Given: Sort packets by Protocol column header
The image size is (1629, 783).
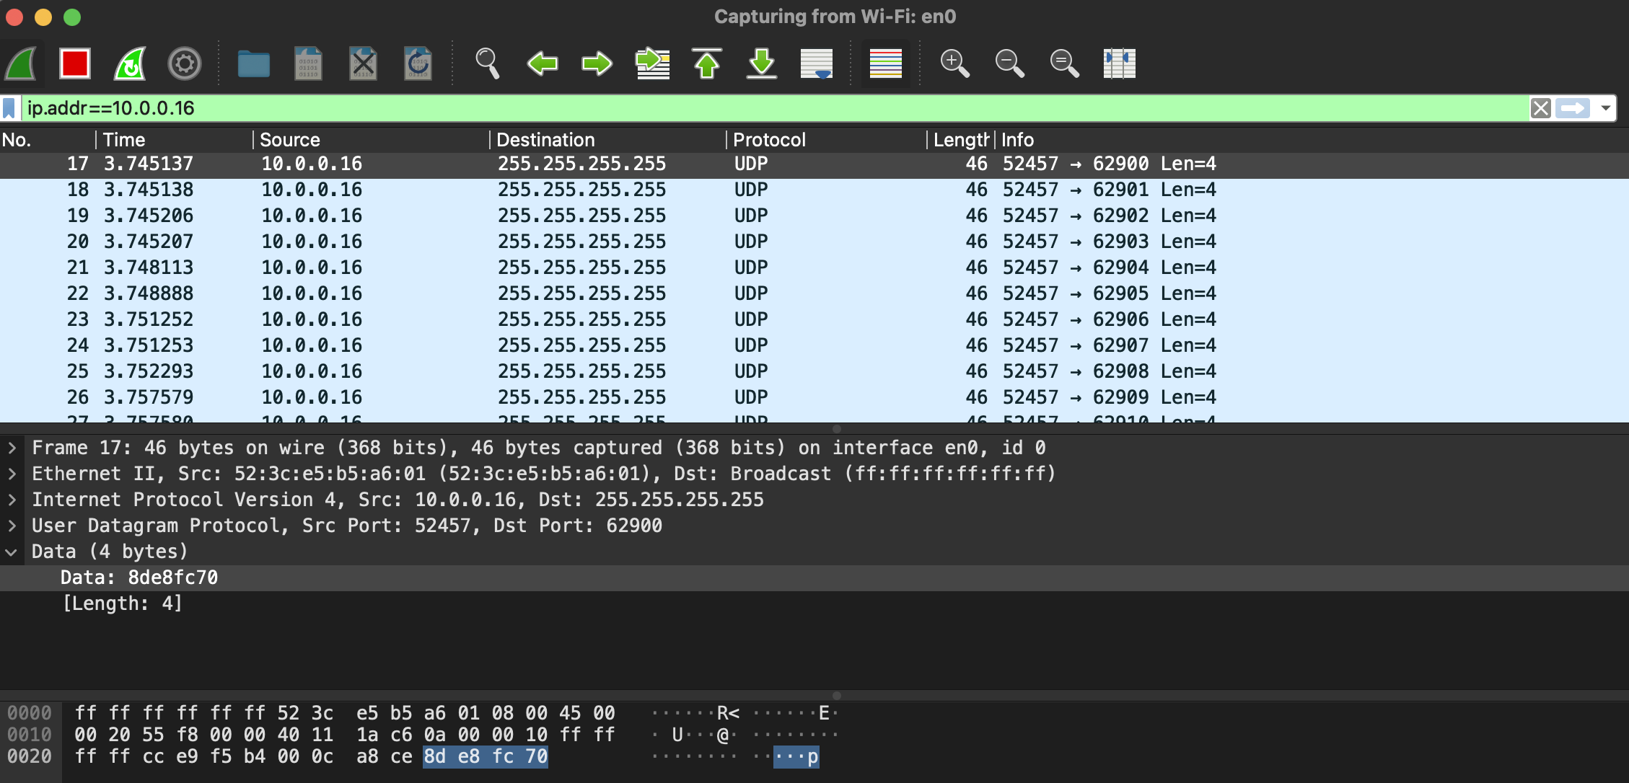Looking at the screenshot, I should (769, 140).
